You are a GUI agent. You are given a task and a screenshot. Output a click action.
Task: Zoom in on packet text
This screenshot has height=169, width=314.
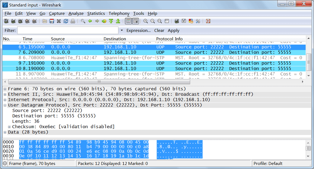point(146,21)
